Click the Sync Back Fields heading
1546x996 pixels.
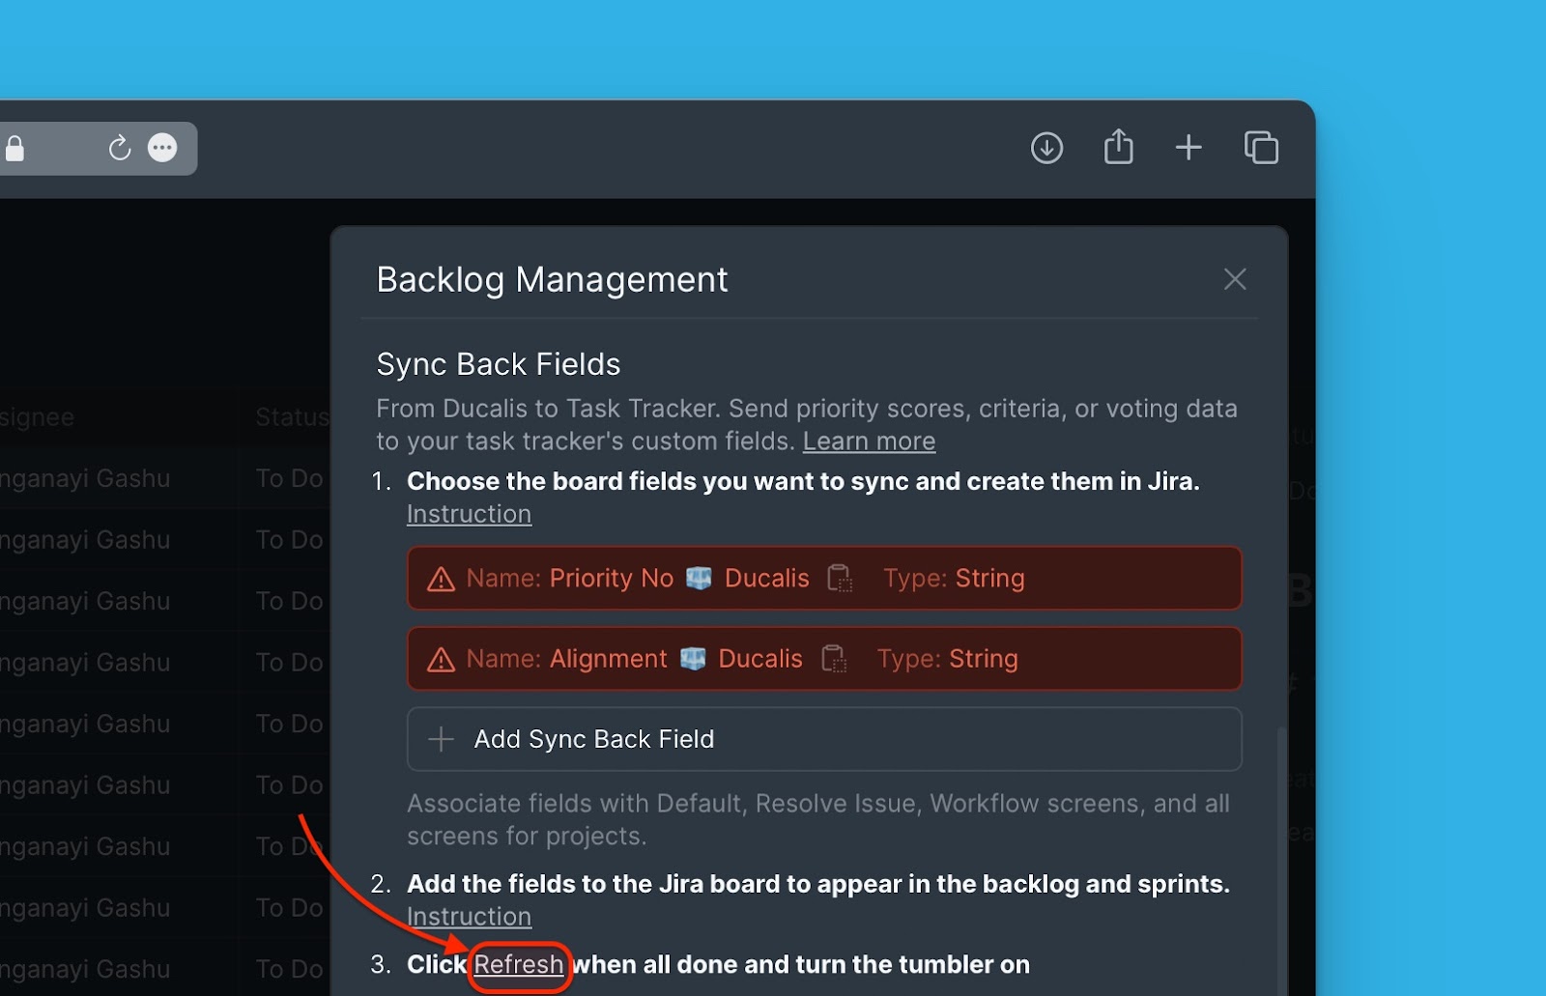pyautogui.click(x=498, y=364)
